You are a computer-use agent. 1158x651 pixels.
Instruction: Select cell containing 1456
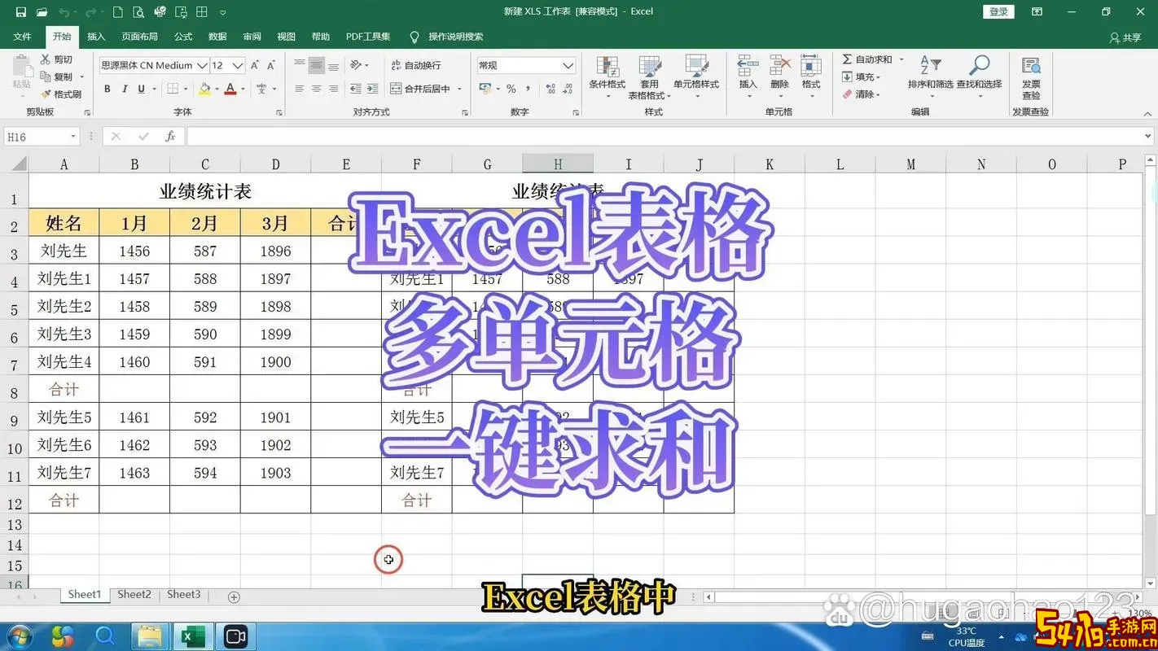(134, 251)
